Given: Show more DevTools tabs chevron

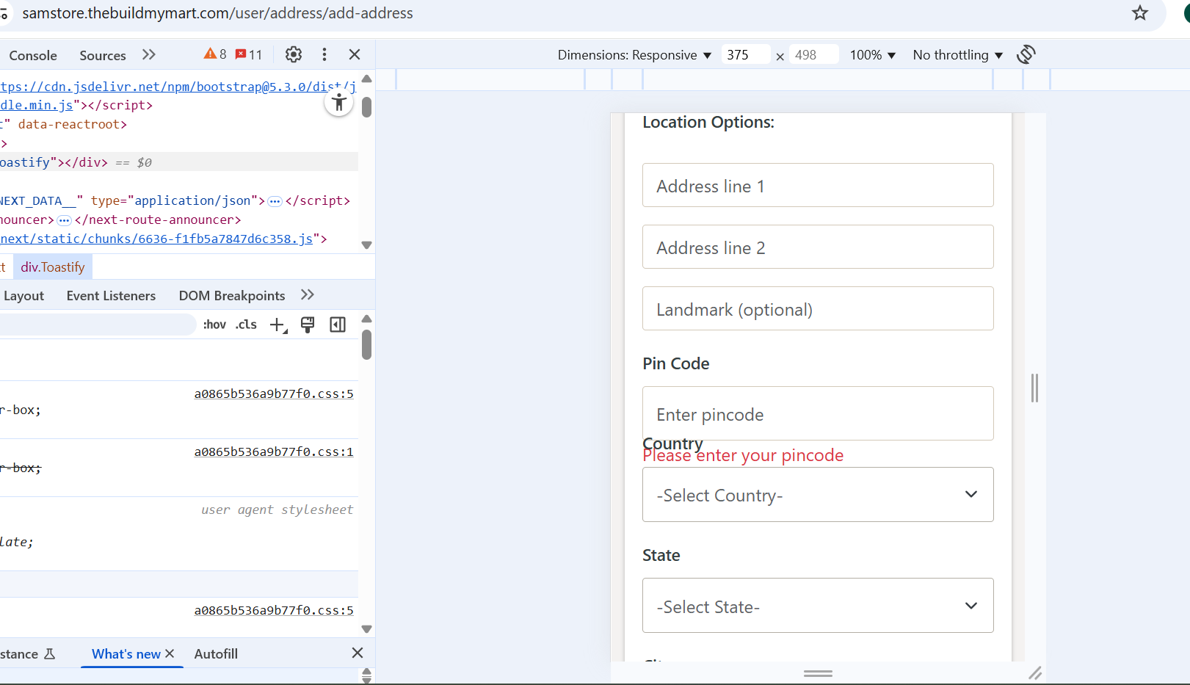Looking at the screenshot, I should click(149, 54).
